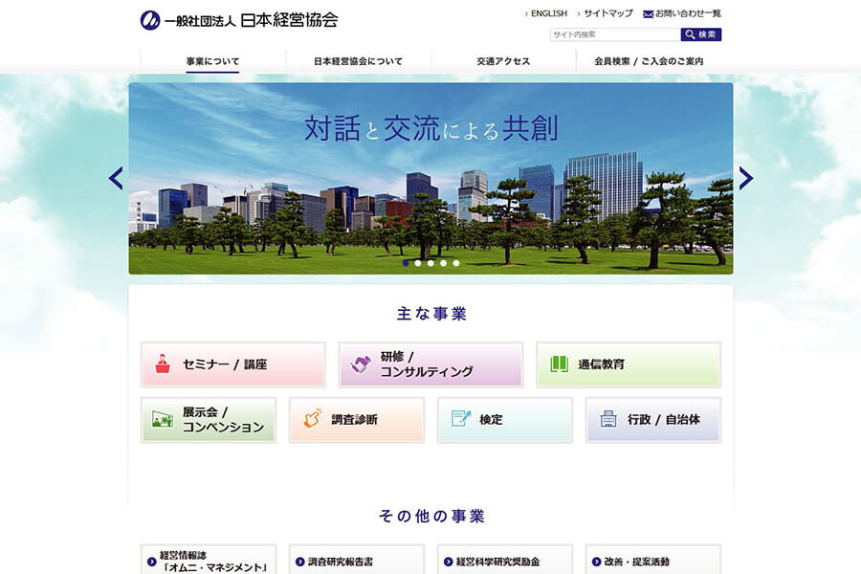Click arrow icon beside 経営情報誌
861x574 pixels.
pos(152,562)
